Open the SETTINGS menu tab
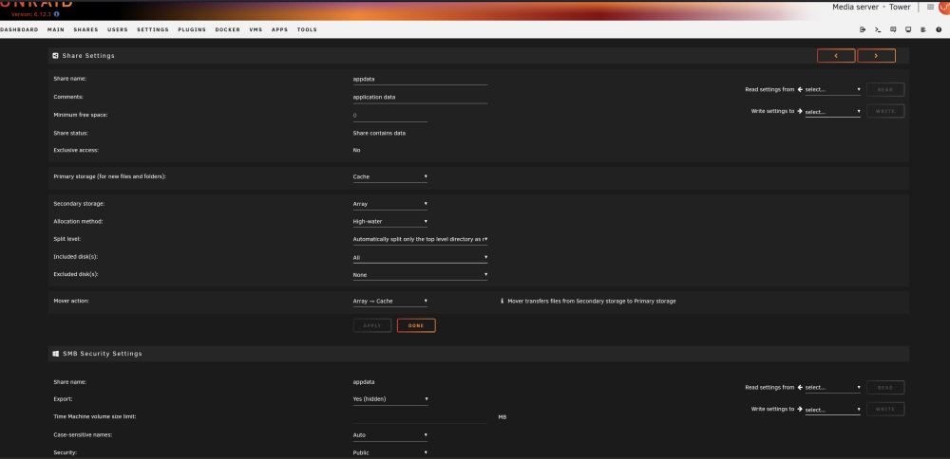Image resolution: width=950 pixels, height=459 pixels. tap(153, 29)
